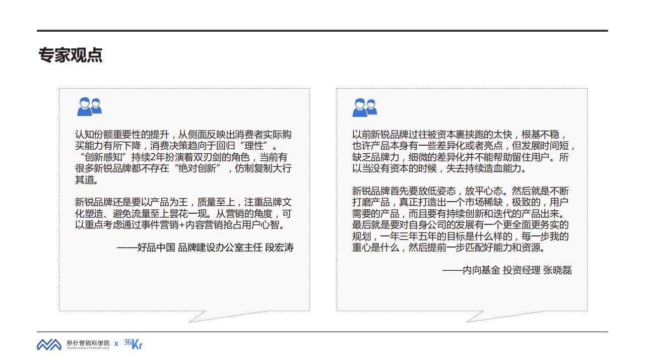Select paragraph starting with 新锐品牌还是要以产品为王
The width and height of the screenshot is (645, 363).
coord(183,213)
